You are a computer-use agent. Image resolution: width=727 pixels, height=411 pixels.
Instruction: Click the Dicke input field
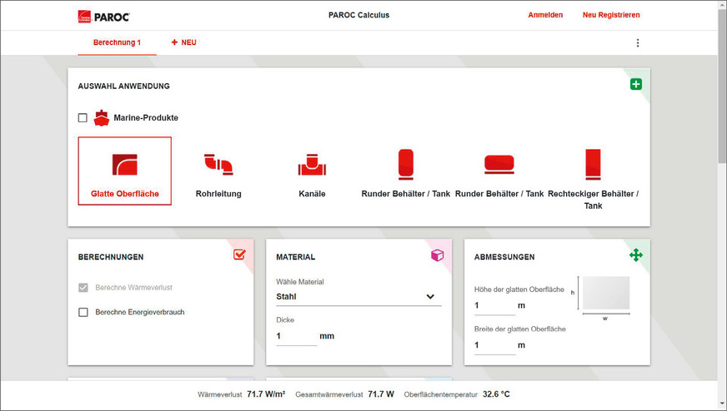tap(297, 336)
